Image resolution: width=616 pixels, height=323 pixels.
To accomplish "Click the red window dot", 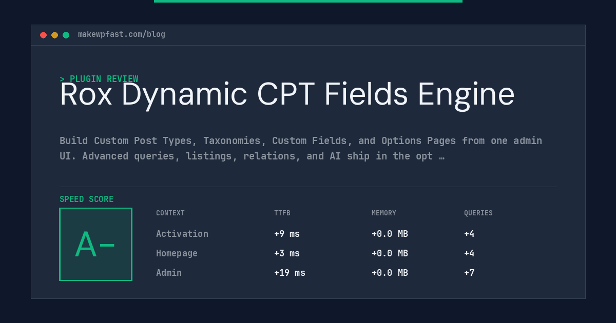I will [x=44, y=35].
